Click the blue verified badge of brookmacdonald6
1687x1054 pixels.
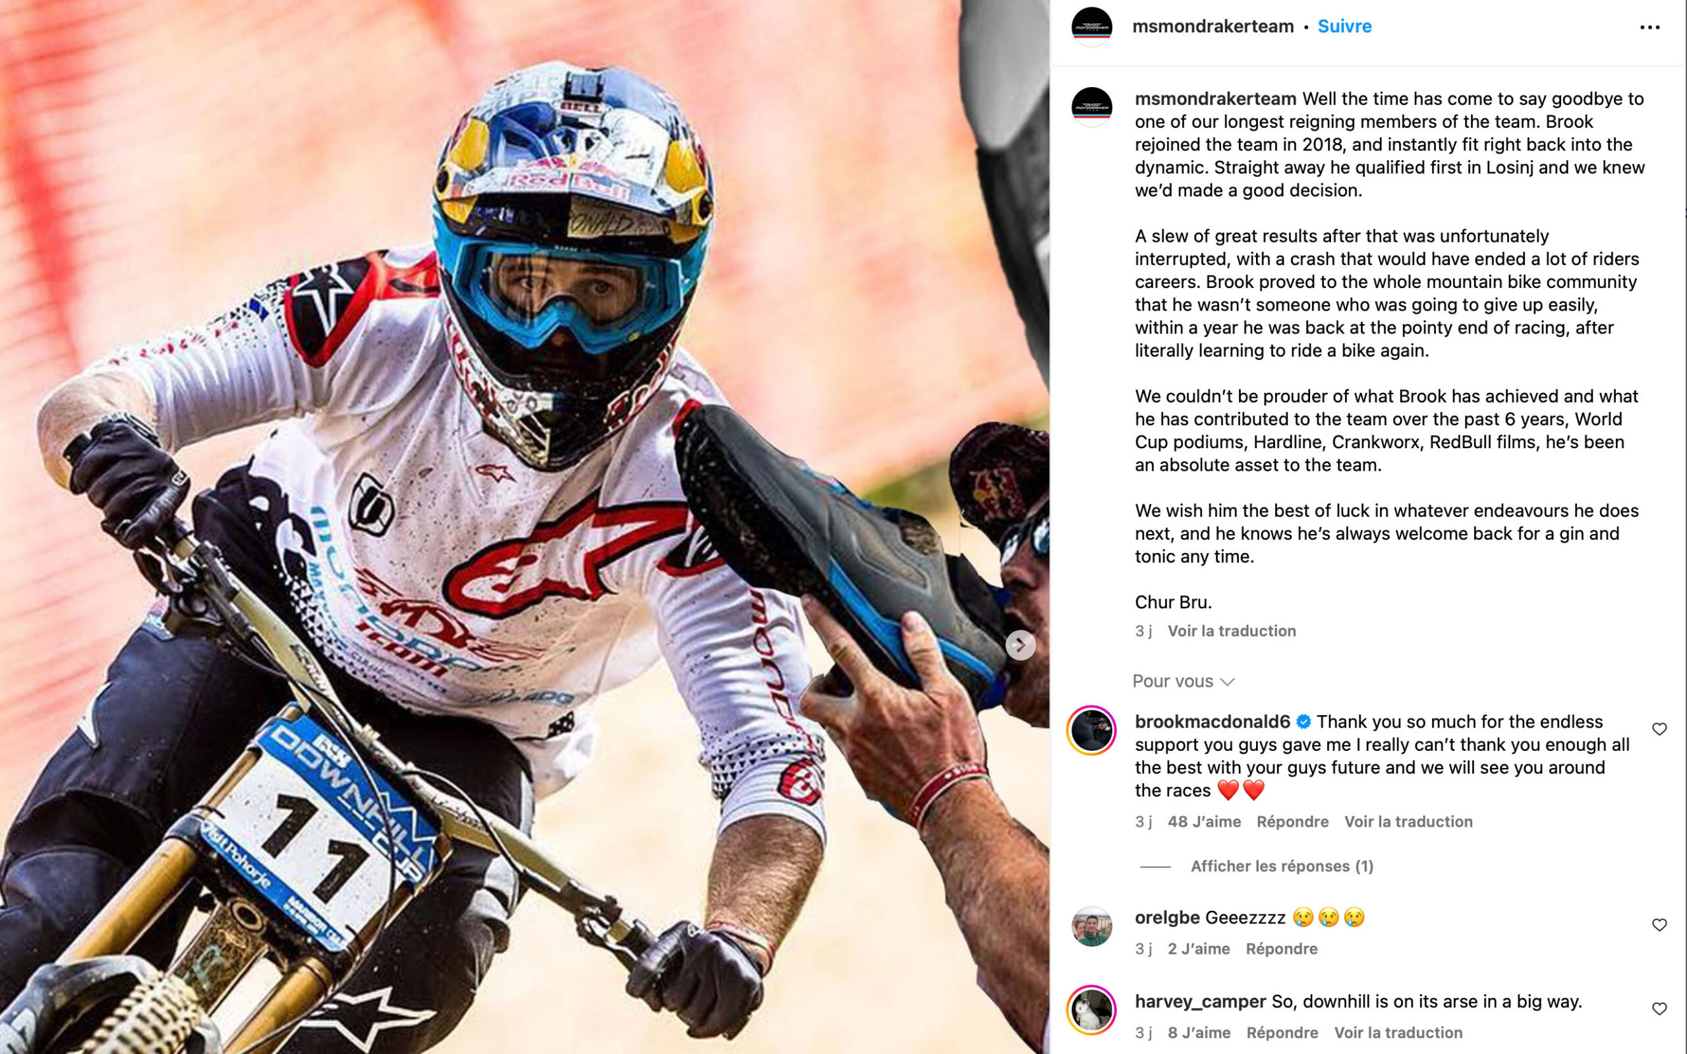(1303, 722)
